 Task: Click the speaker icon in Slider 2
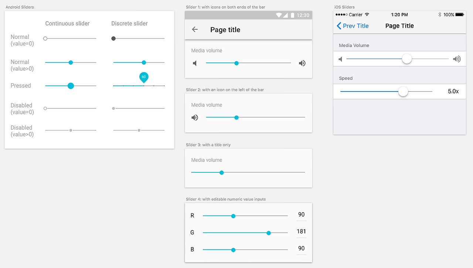tap(195, 117)
